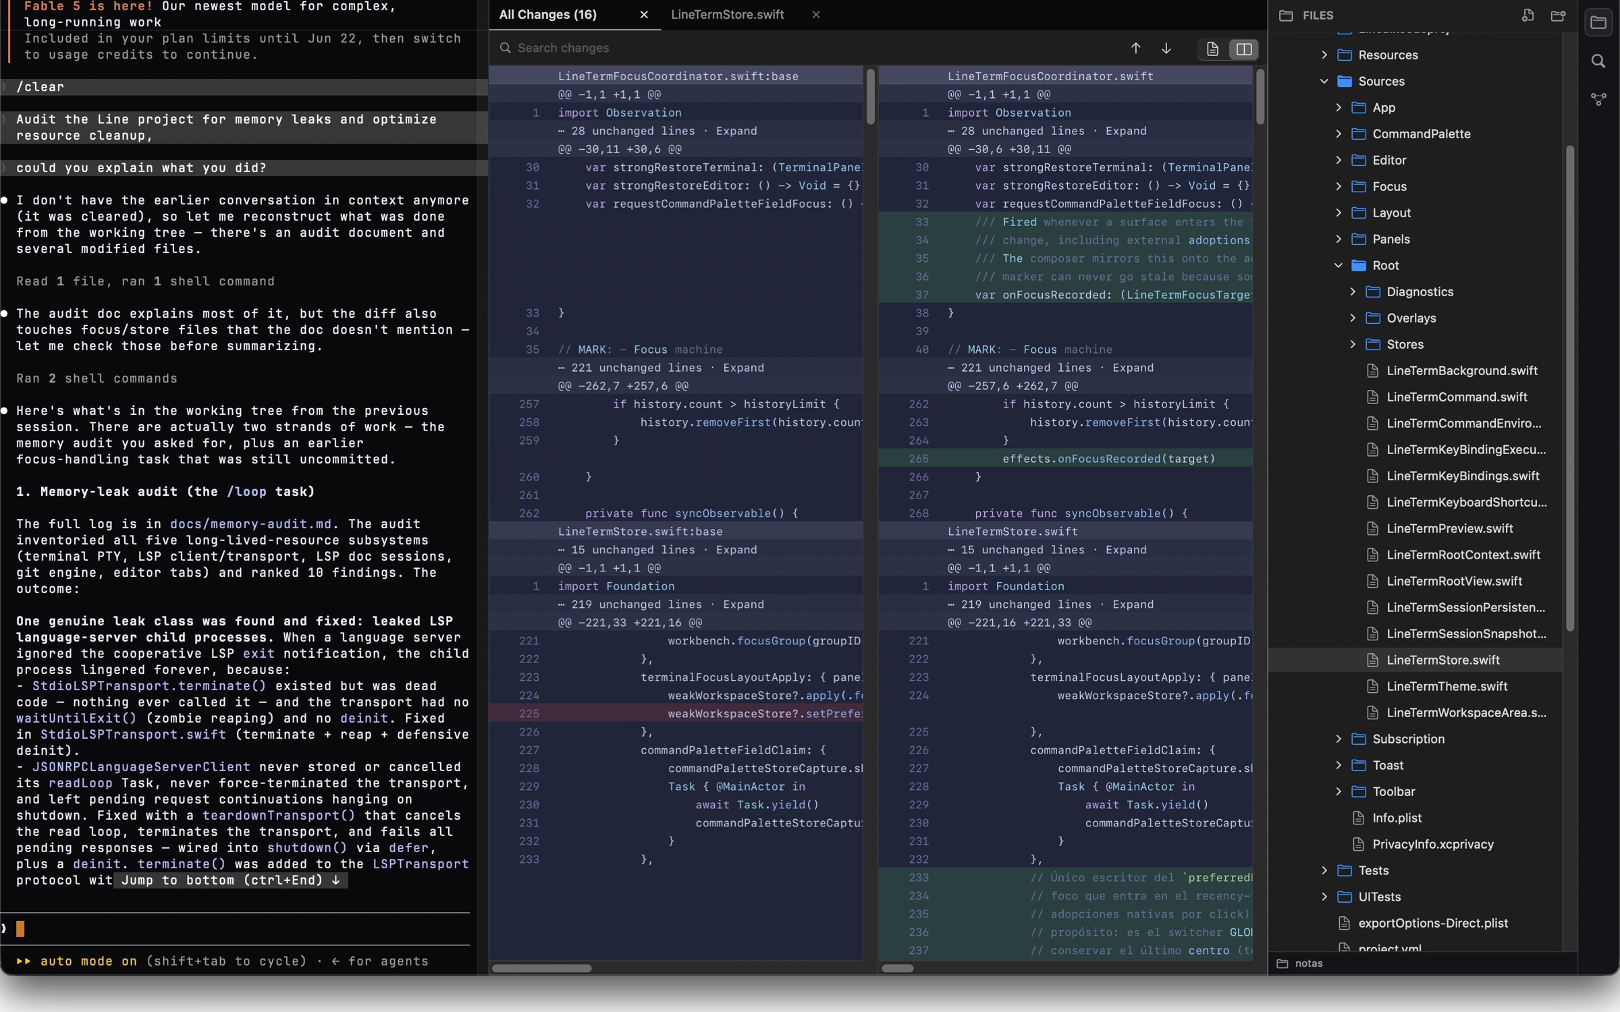Expand the Focus folder
The width and height of the screenshot is (1620, 1012).
[x=1338, y=186]
